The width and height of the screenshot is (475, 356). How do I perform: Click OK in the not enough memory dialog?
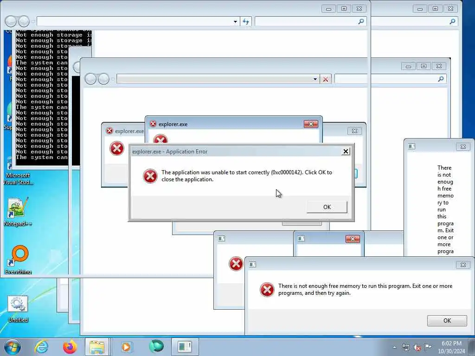tap(447, 321)
